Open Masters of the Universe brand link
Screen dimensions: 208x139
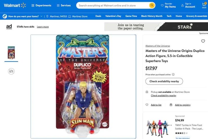pyautogui.click(x=157, y=46)
